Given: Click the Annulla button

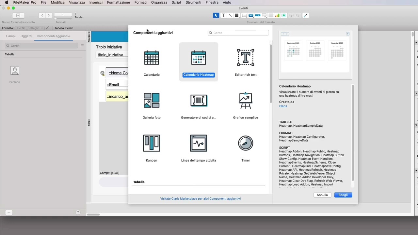Looking at the screenshot, I should coord(322,195).
